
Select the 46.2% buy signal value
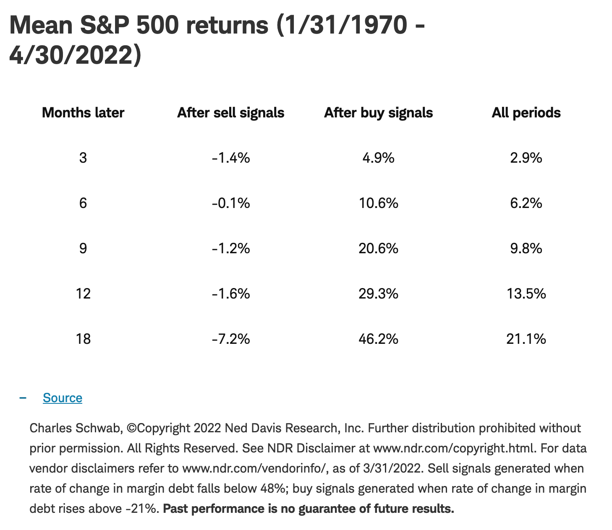tap(378, 339)
